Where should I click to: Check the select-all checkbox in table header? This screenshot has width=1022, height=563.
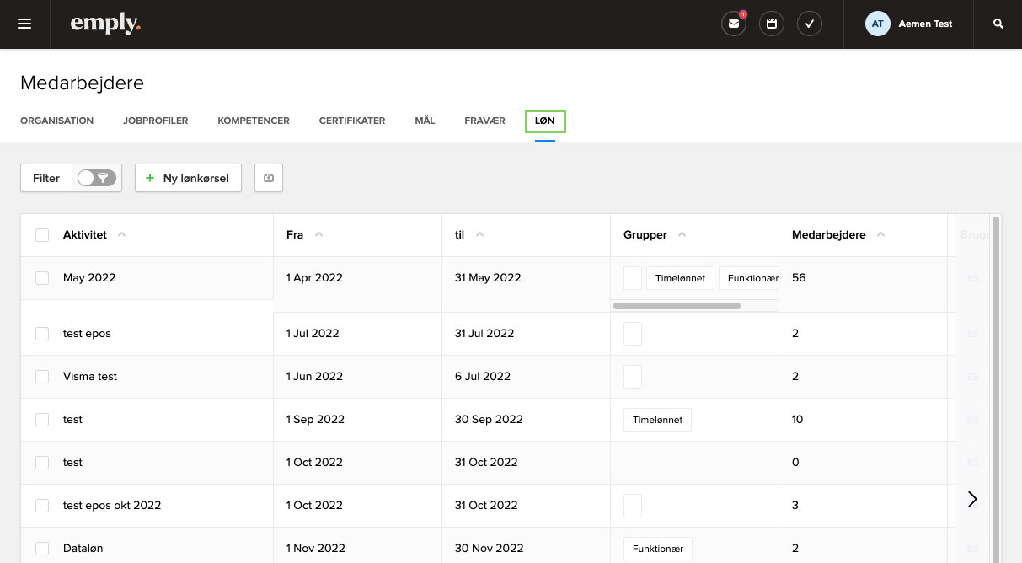[42, 234]
